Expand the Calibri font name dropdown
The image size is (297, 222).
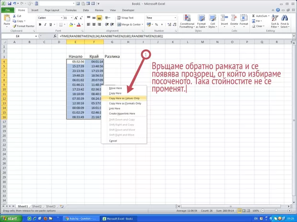pyautogui.click(x=61, y=18)
